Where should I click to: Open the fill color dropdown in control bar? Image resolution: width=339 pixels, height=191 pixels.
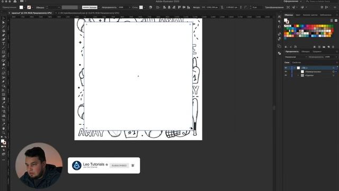tap(24, 7)
